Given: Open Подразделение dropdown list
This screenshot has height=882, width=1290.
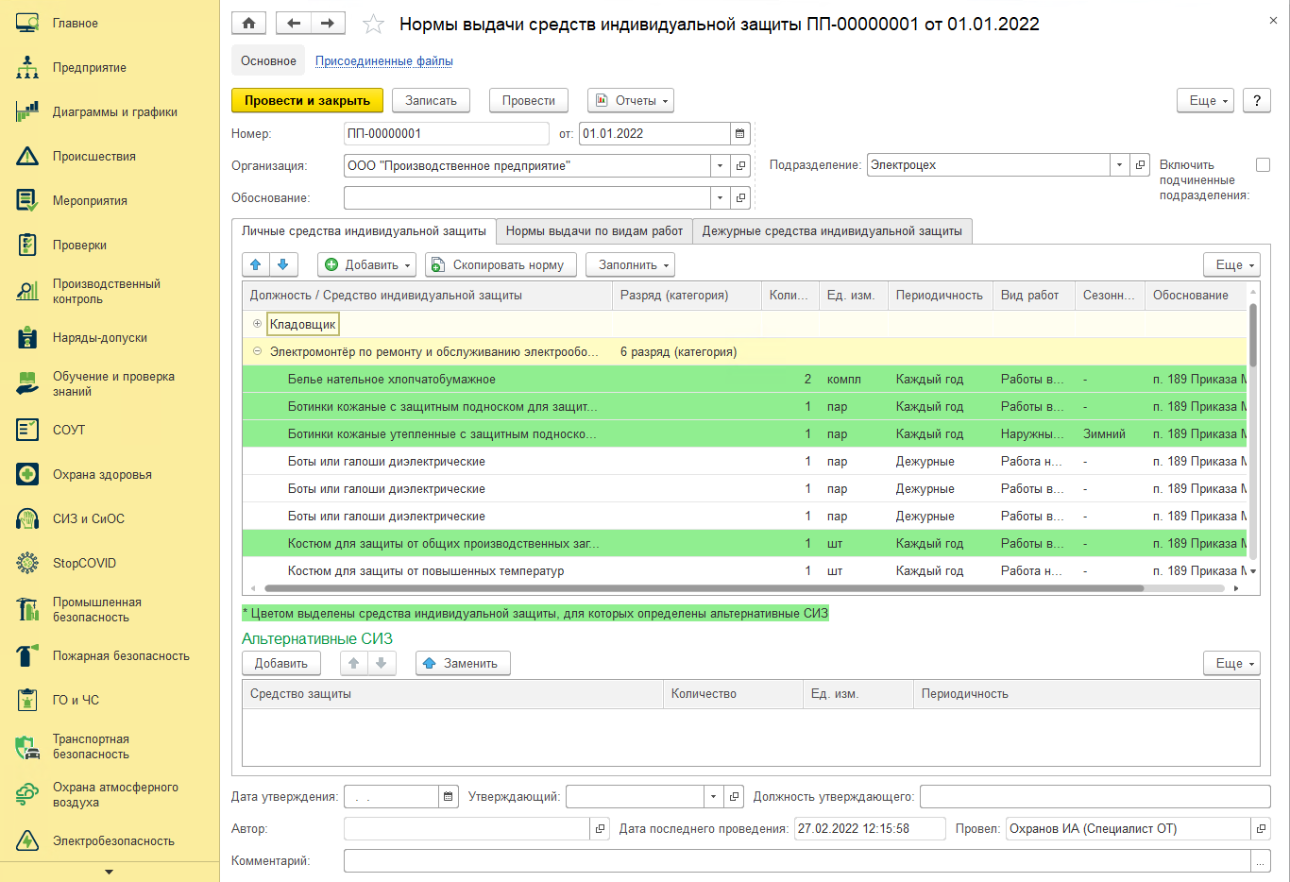Looking at the screenshot, I should [x=1119, y=165].
